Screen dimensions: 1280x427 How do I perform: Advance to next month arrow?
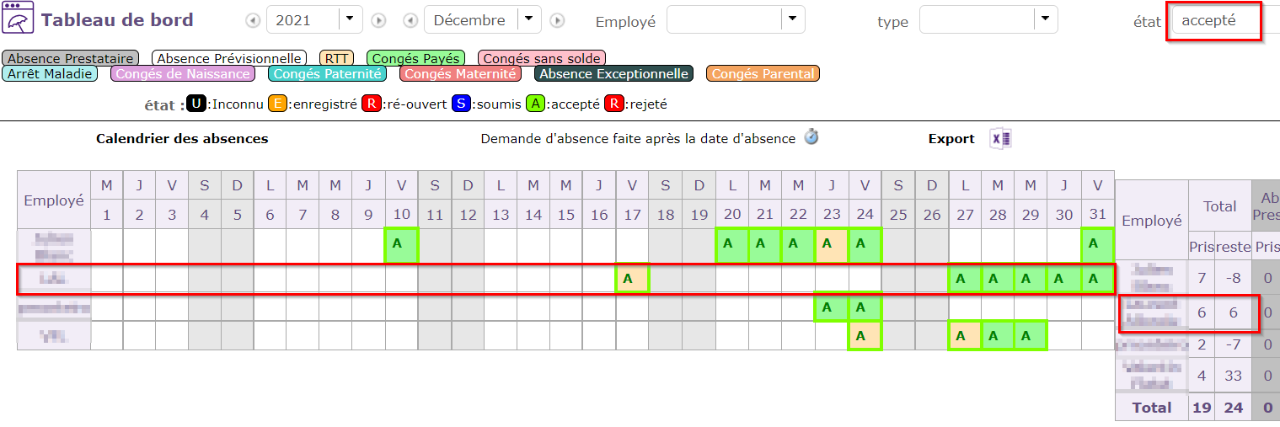[557, 20]
